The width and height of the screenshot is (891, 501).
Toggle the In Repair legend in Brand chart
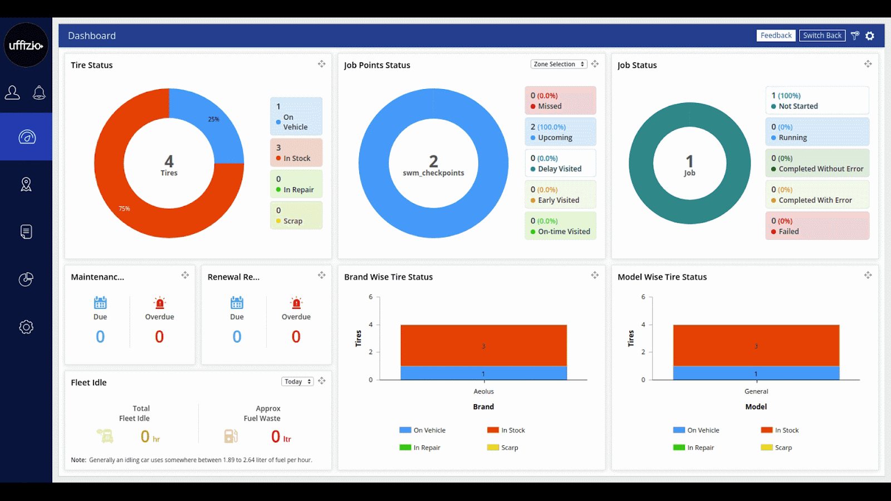(x=420, y=448)
